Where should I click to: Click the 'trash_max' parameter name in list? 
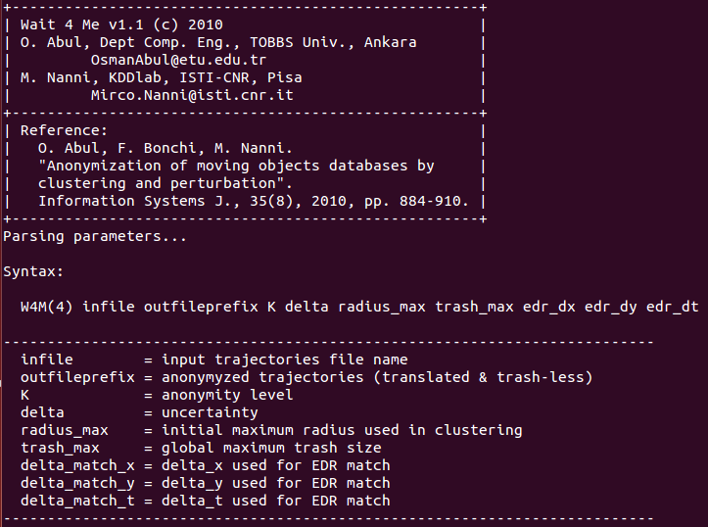[x=60, y=448]
